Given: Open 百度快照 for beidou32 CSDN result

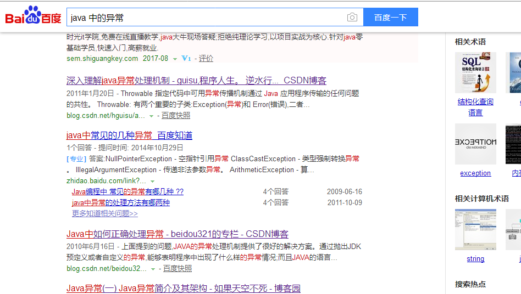Looking at the screenshot, I should click(178, 268).
